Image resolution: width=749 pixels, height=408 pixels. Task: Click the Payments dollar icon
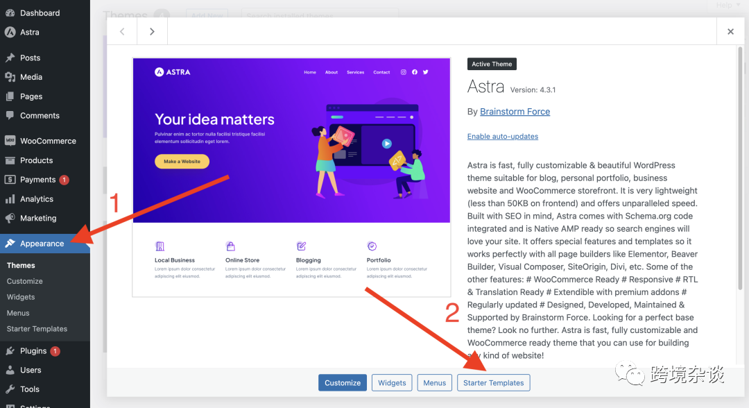click(x=10, y=180)
